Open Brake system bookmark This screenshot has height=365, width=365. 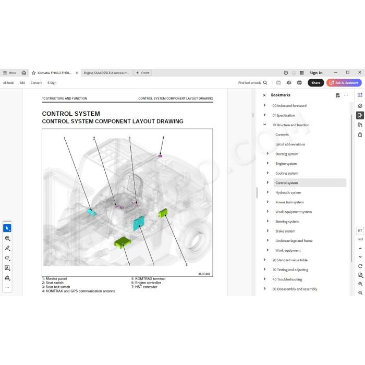(x=285, y=231)
